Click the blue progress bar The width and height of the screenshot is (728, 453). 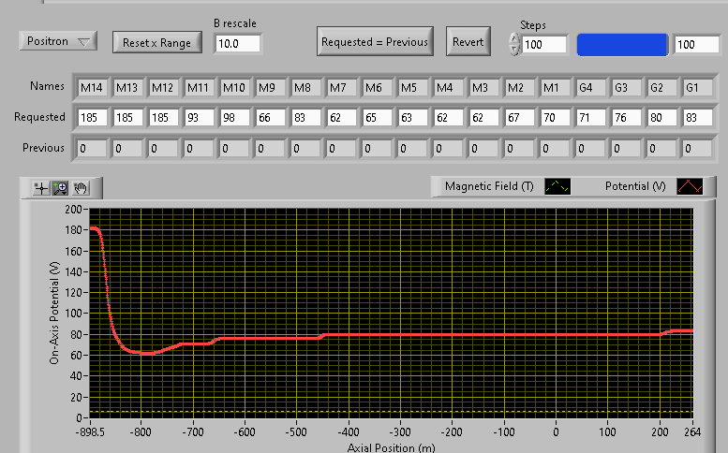[622, 44]
